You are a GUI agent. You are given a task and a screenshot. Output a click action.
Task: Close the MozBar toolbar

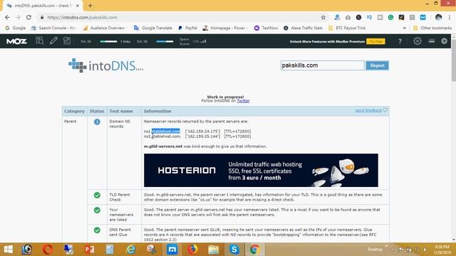click(444, 41)
